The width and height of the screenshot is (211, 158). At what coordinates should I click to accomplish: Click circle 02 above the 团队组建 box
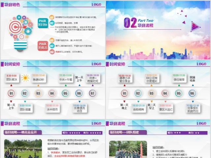[x=25, y=93]
